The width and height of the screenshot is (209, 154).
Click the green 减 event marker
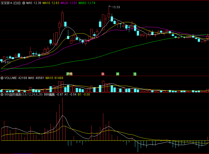tap(117, 74)
